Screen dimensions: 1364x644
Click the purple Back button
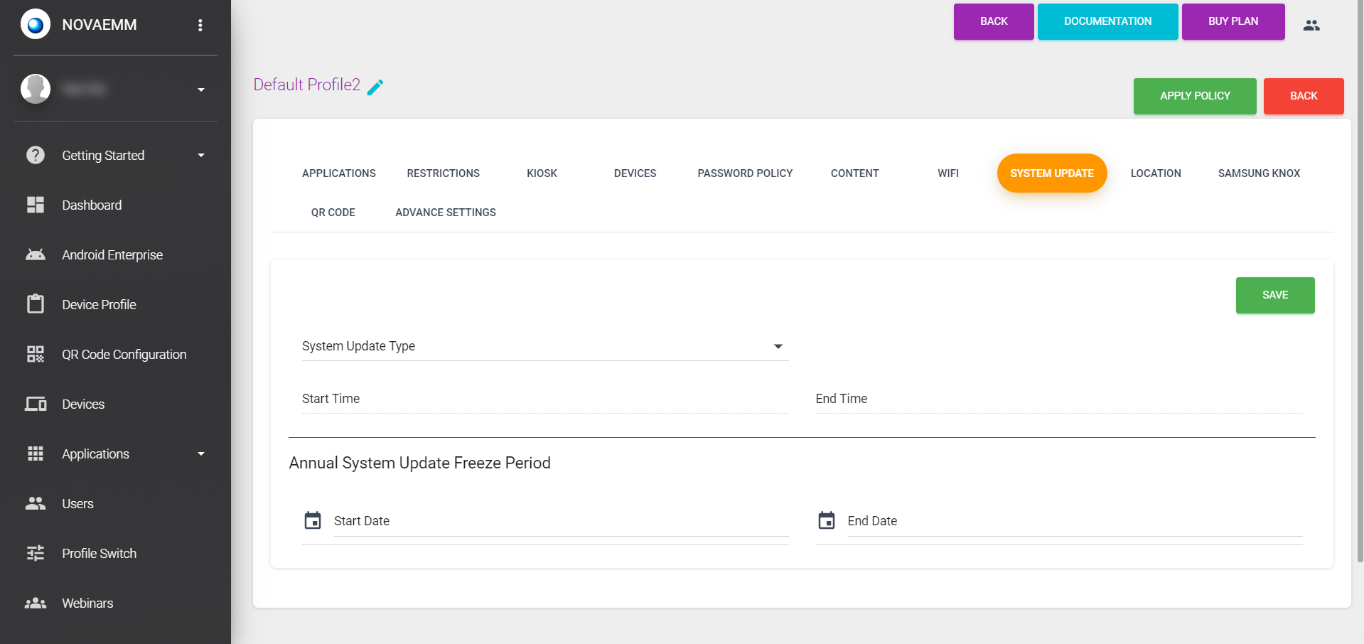[994, 21]
